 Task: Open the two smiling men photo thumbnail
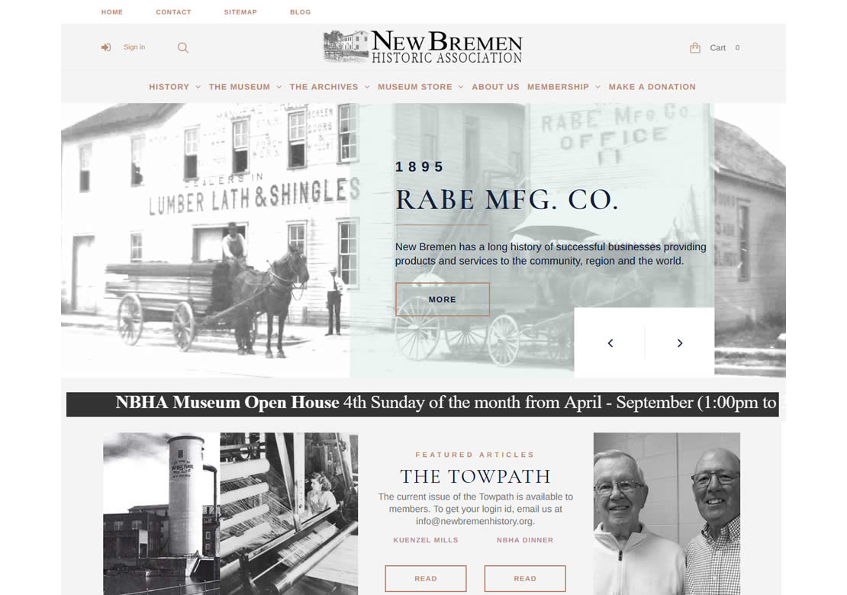667,513
